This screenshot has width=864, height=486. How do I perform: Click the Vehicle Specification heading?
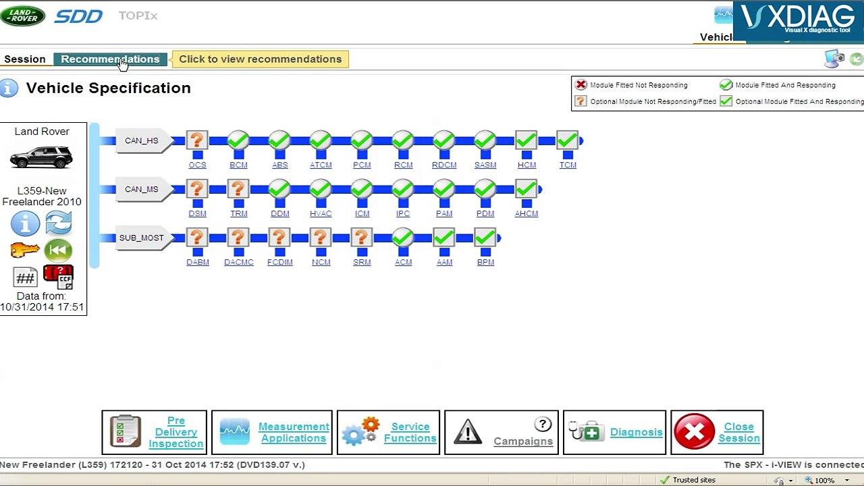pyautogui.click(x=108, y=88)
